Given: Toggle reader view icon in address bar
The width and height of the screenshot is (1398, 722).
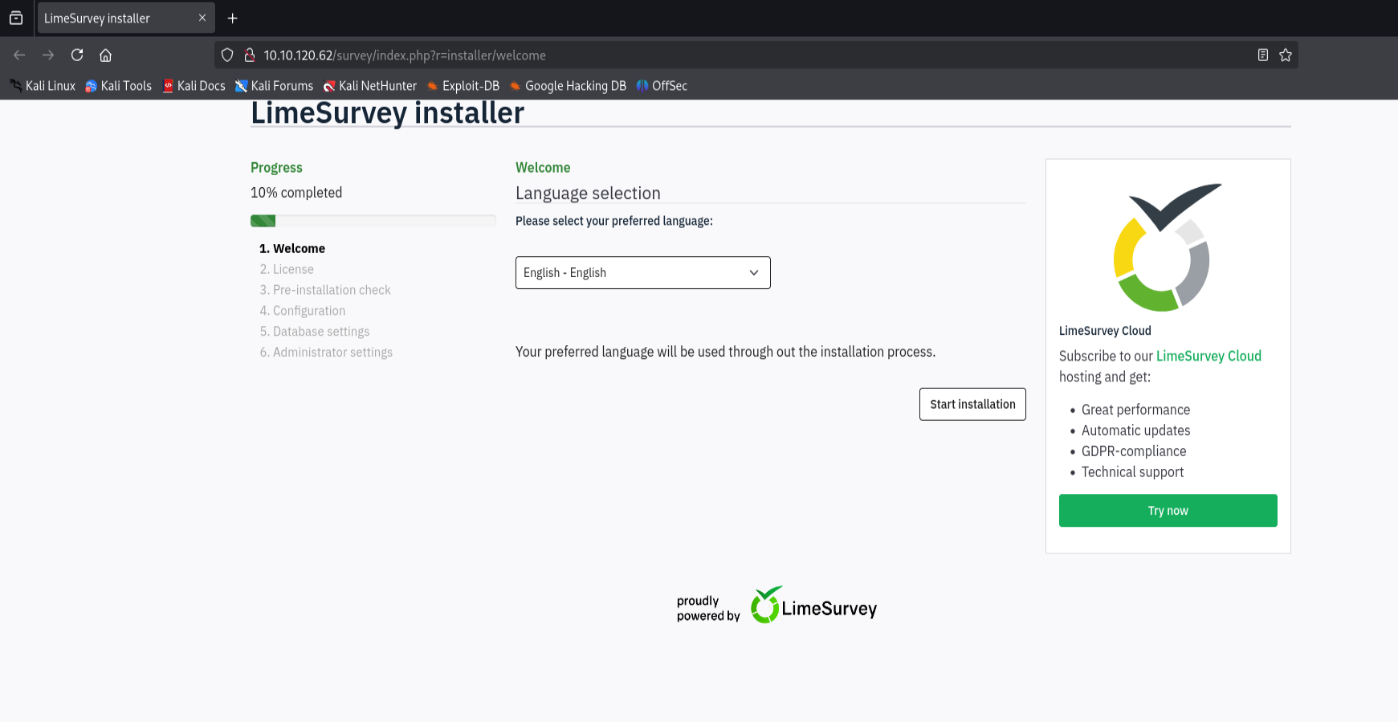Looking at the screenshot, I should pyautogui.click(x=1263, y=55).
